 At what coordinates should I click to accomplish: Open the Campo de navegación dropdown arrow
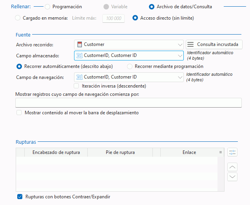(x=180, y=77)
